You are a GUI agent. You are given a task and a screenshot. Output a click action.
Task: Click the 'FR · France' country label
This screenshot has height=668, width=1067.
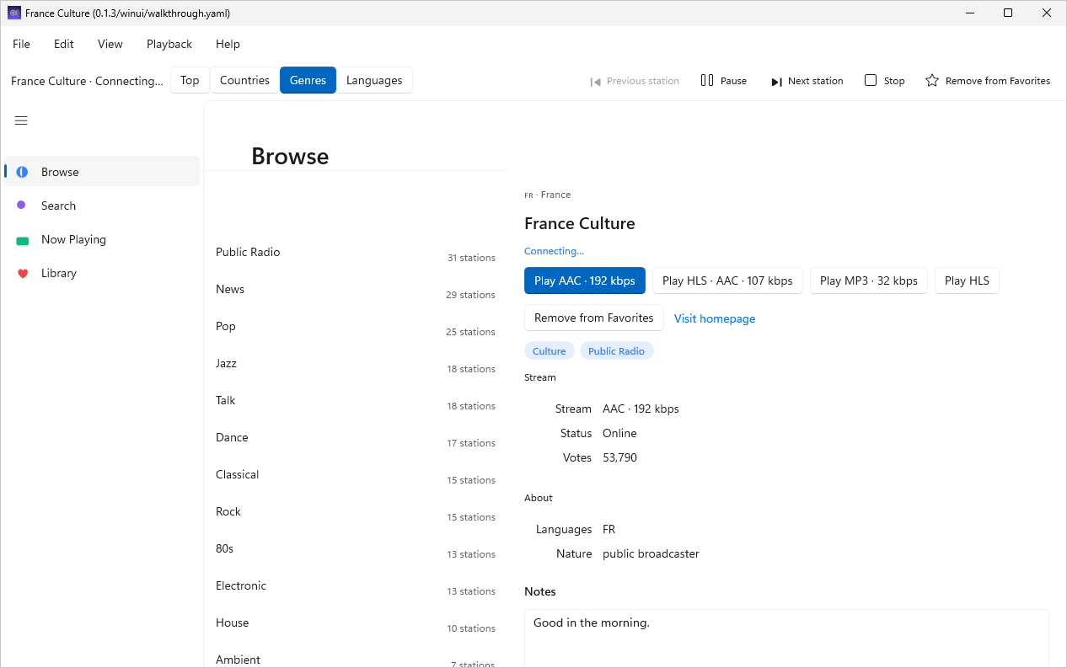point(548,195)
